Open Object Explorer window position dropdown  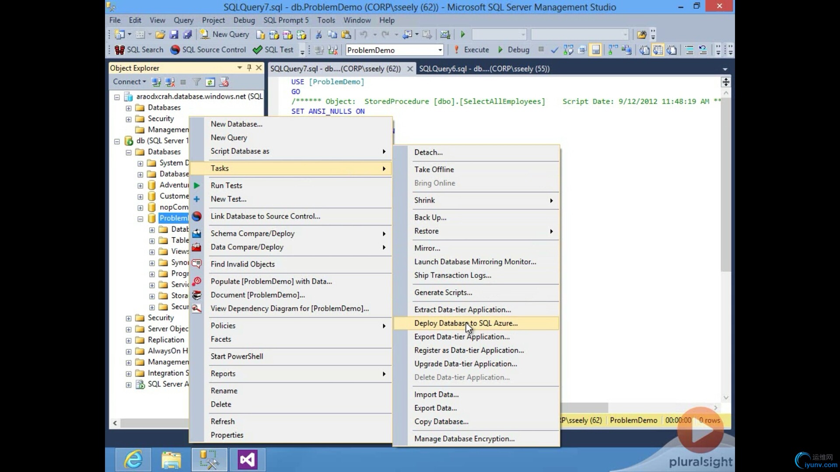click(x=239, y=68)
